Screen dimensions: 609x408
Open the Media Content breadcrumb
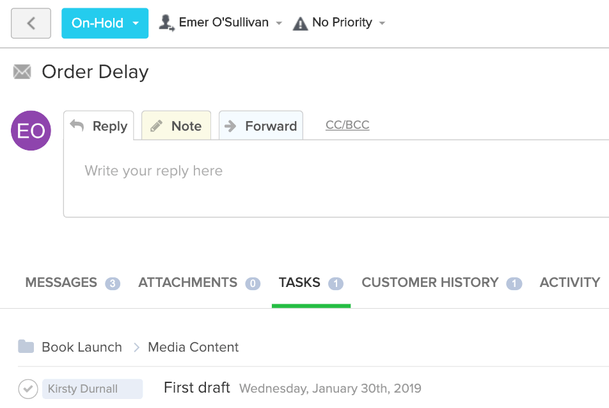pos(193,347)
